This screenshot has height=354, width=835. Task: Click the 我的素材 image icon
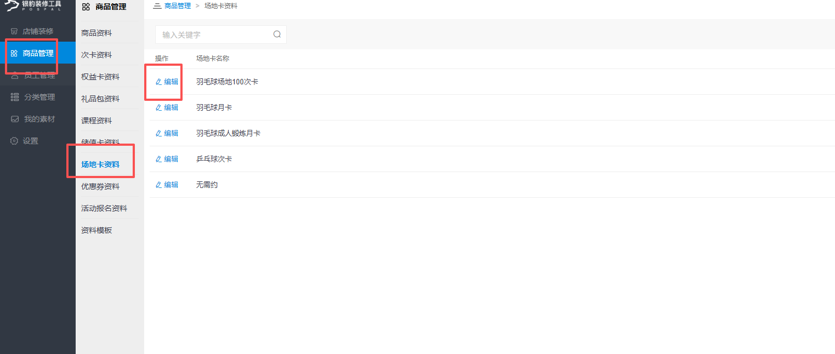14,119
